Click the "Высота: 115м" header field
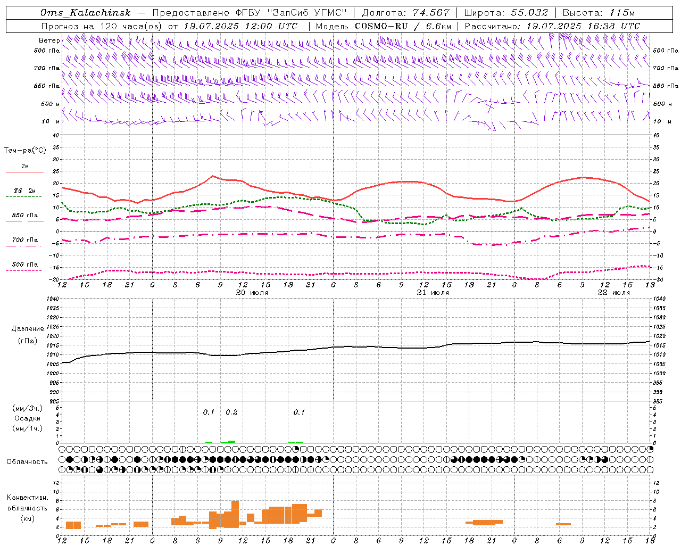Image resolution: width=681 pixels, height=545 pixels. click(x=599, y=13)
